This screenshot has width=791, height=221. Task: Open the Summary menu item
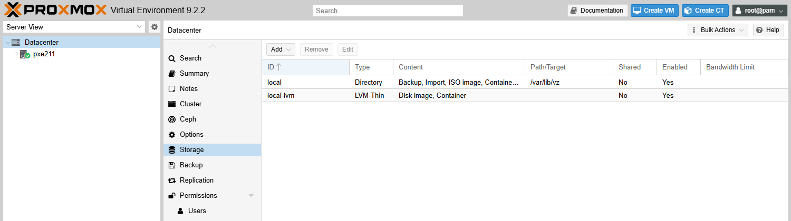(213, 74)
